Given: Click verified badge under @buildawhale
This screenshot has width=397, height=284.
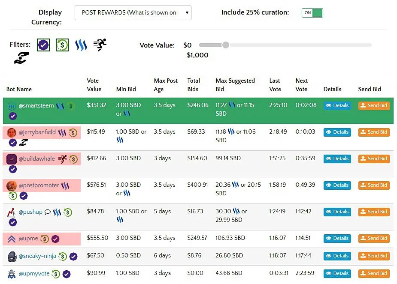Looking at the screenshot, I should point(13,169).
